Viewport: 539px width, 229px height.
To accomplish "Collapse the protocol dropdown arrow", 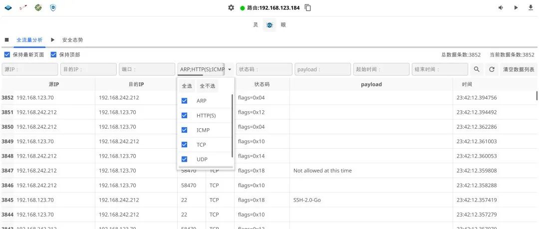I will point(229,69).
